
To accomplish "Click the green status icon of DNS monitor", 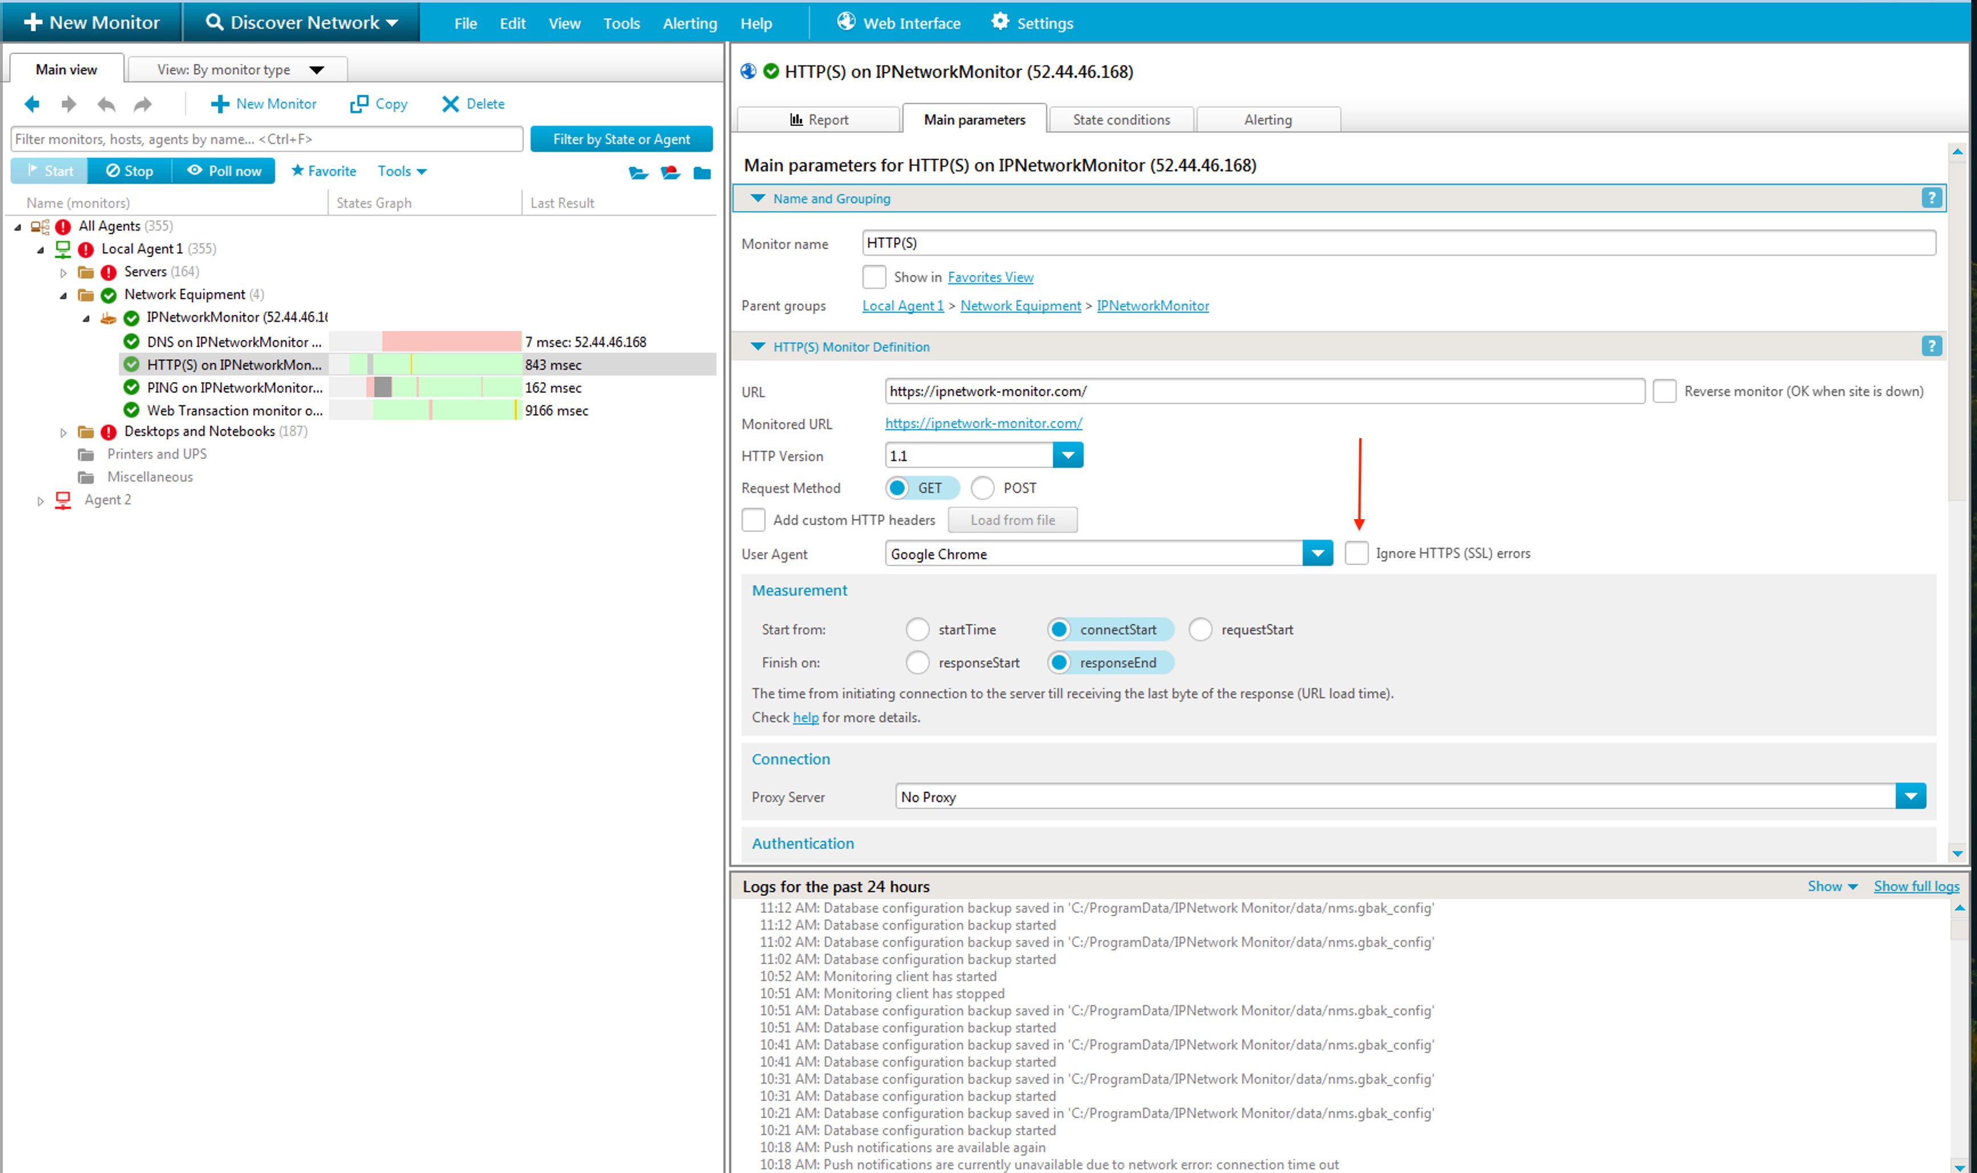I will click(x=131, y=342).
